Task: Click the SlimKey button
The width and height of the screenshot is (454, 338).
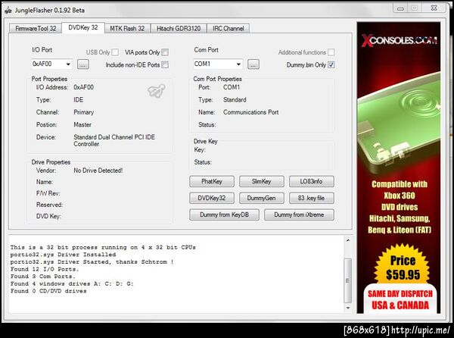Action: pyautogui.click(x=262, y=181)
